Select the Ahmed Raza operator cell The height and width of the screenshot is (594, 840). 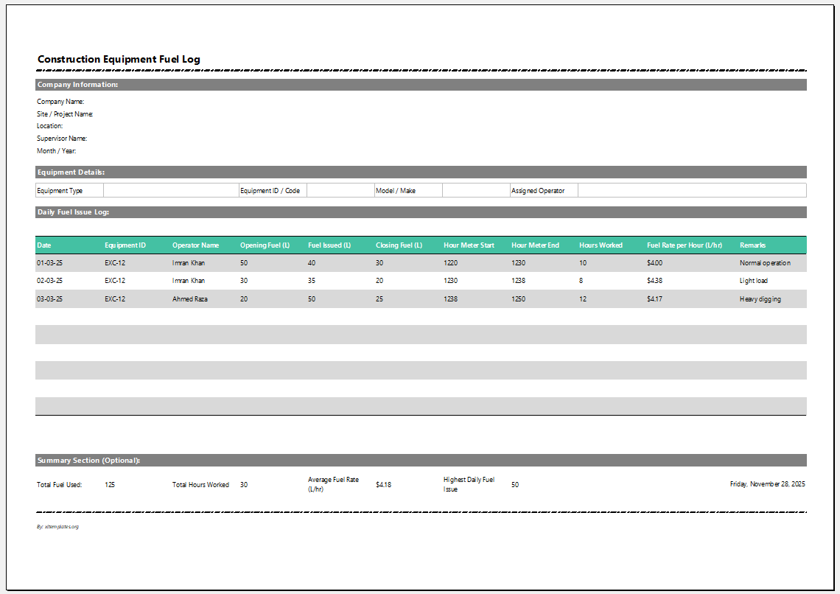click(189, 299)
